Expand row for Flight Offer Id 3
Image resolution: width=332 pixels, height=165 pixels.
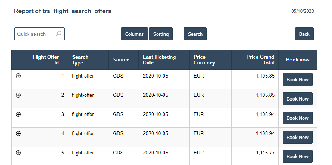pos(18,114)
